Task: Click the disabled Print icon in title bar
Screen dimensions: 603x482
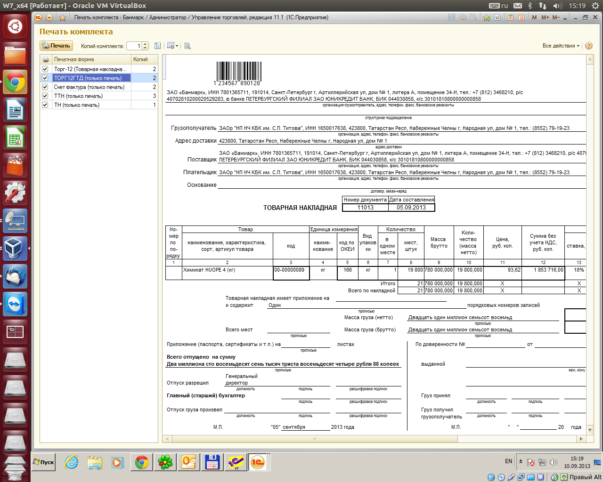Action: point(463,17)
